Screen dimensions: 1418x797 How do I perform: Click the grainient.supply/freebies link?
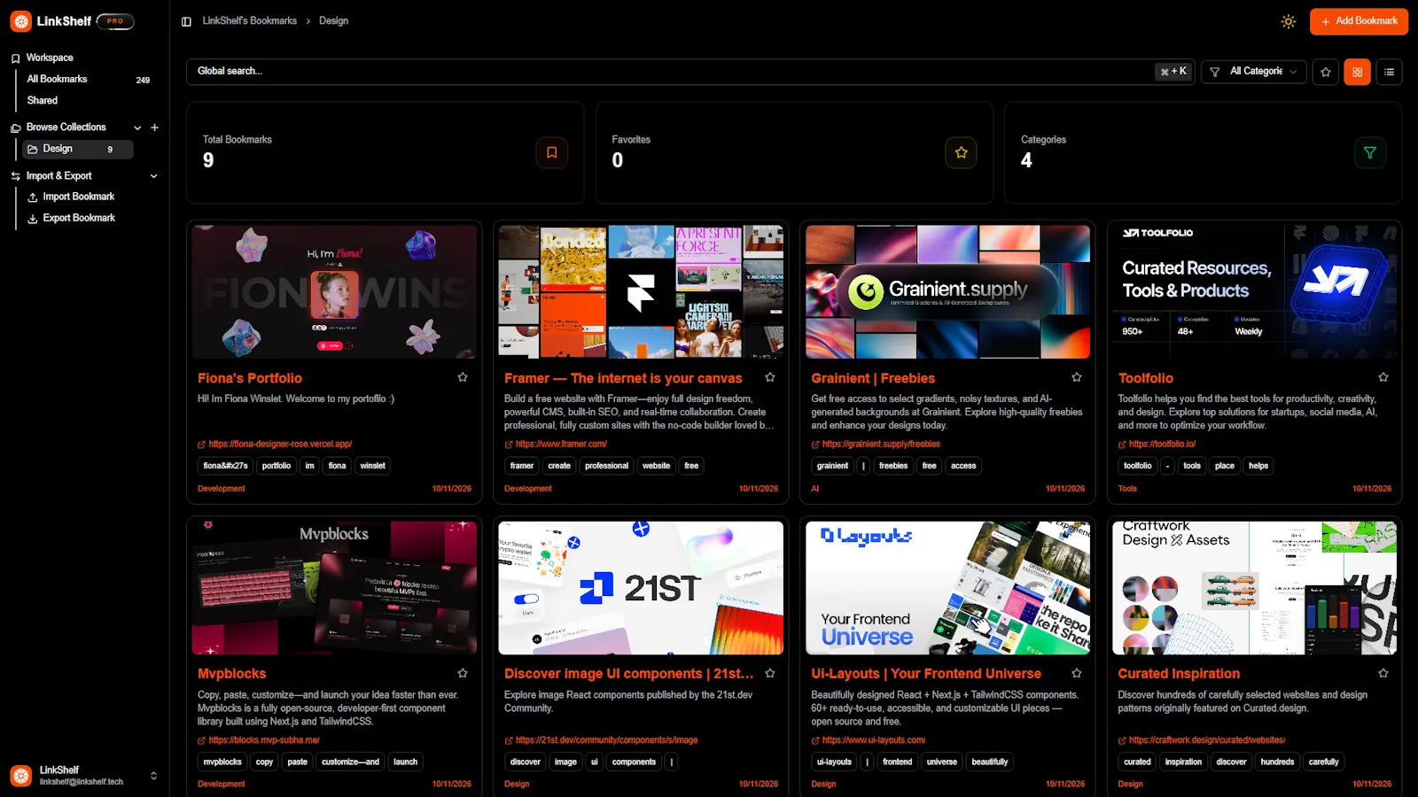881,445
